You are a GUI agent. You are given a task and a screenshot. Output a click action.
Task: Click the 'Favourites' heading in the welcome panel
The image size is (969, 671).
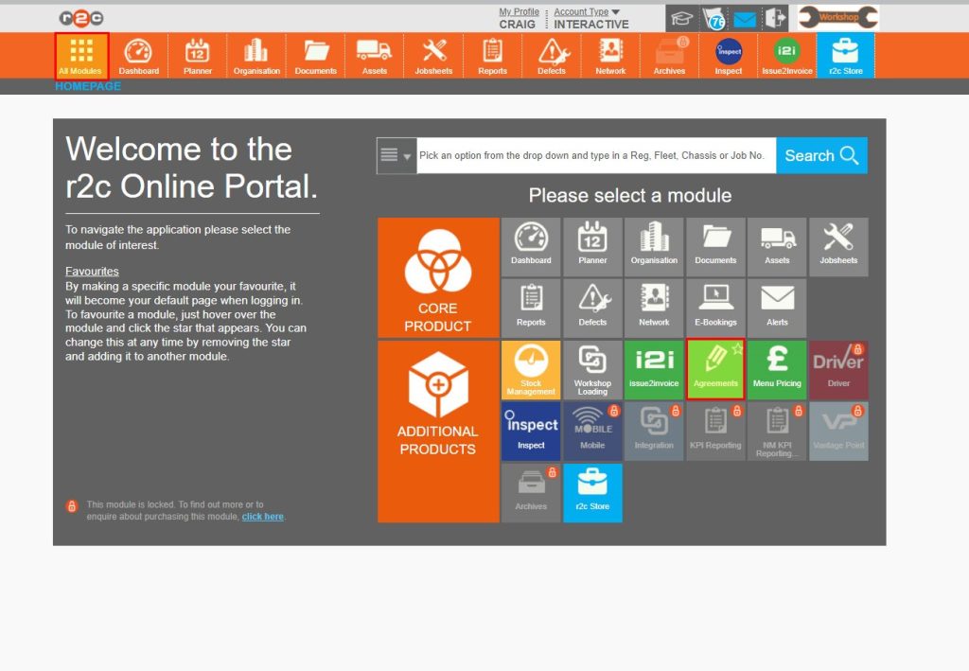point(92,272)
